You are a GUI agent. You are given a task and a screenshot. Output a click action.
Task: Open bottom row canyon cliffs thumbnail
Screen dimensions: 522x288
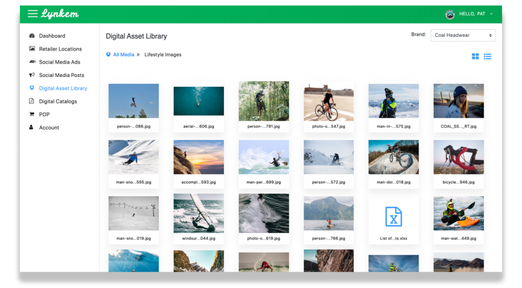coord(199,261)
